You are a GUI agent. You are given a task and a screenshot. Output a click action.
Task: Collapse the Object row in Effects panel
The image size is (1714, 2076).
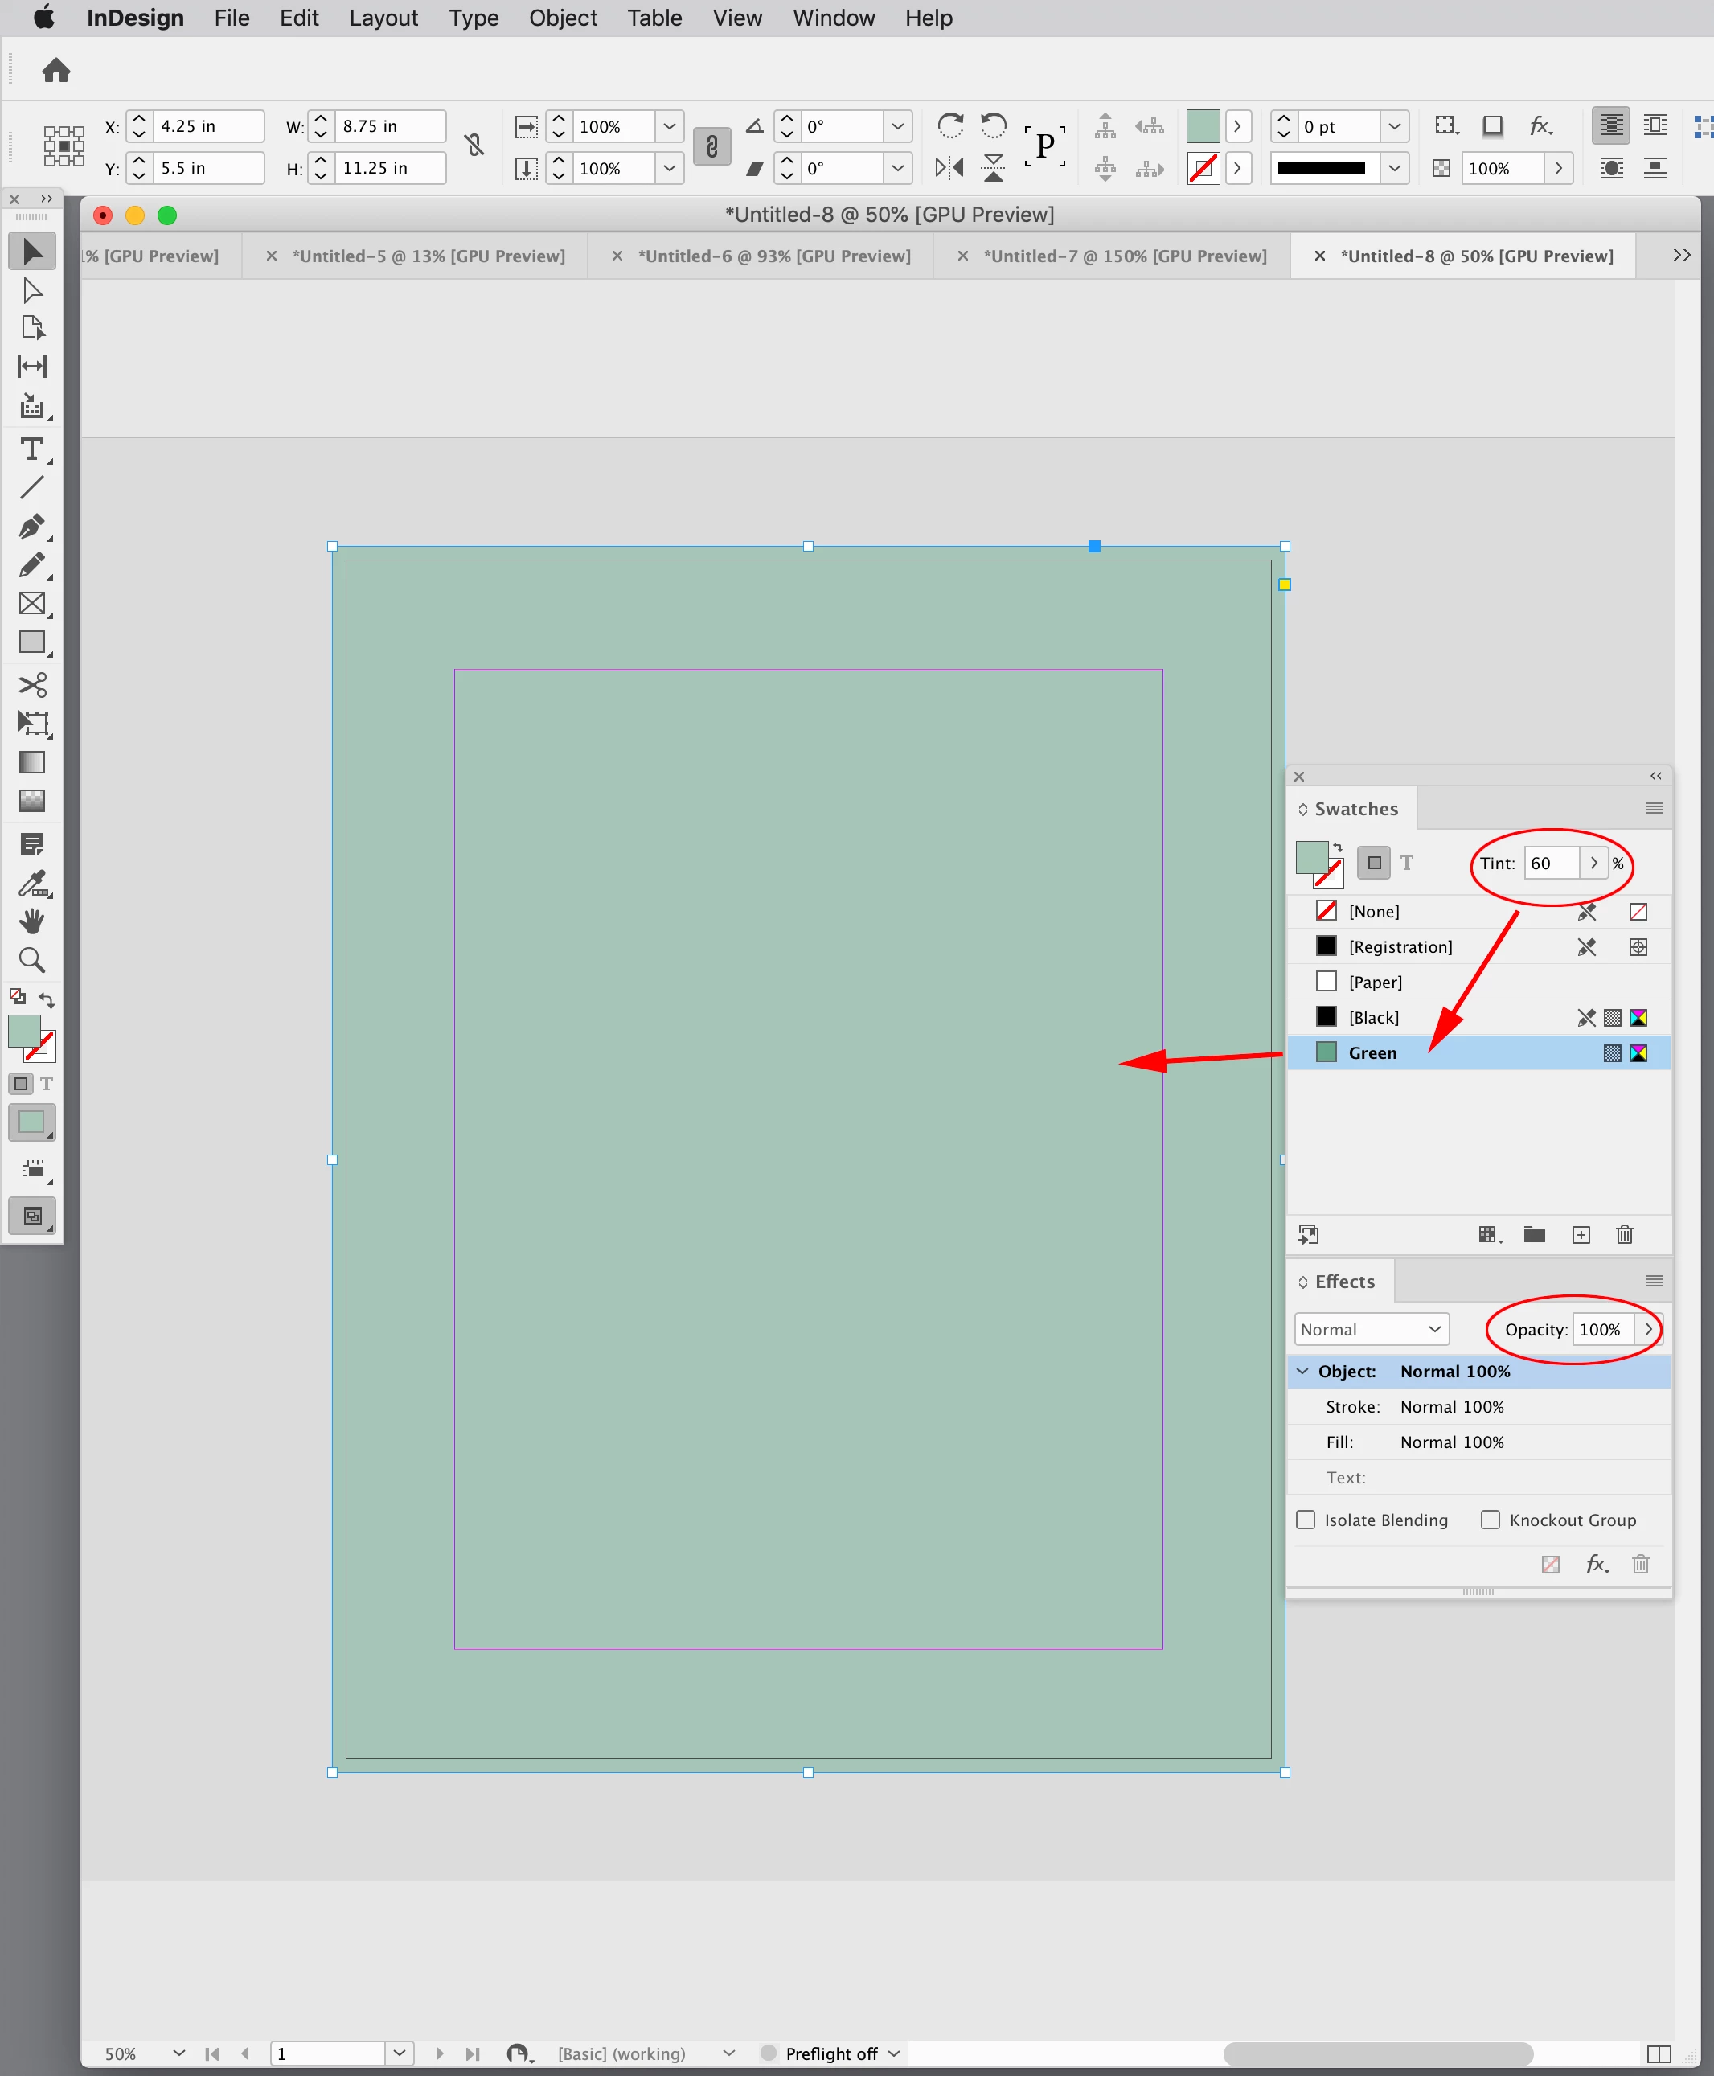pyautogui.click(x=1302, y=1371)
